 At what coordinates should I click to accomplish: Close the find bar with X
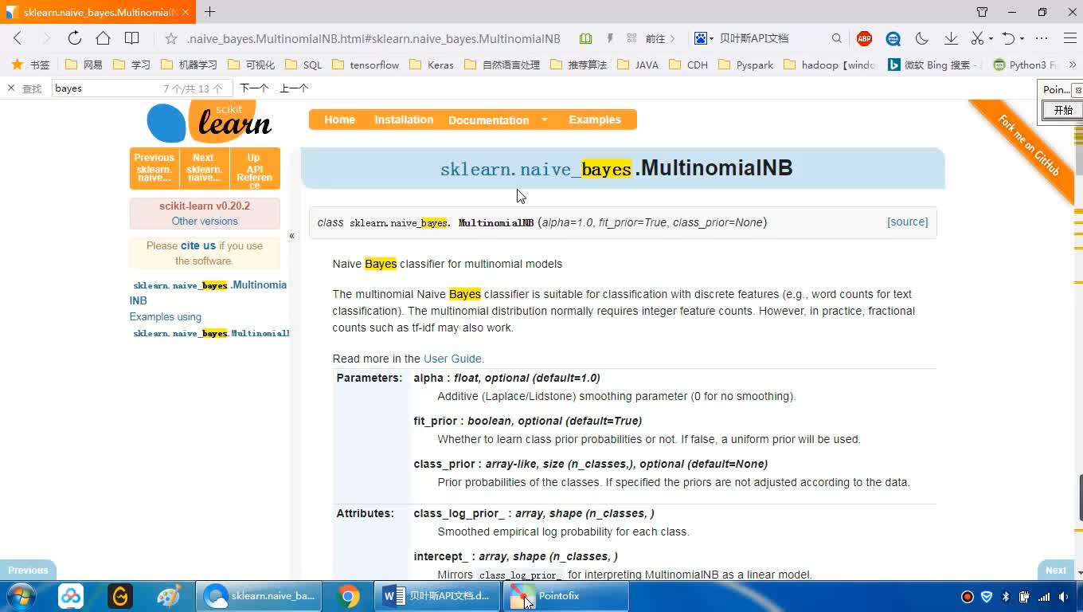tap(11, 88)
